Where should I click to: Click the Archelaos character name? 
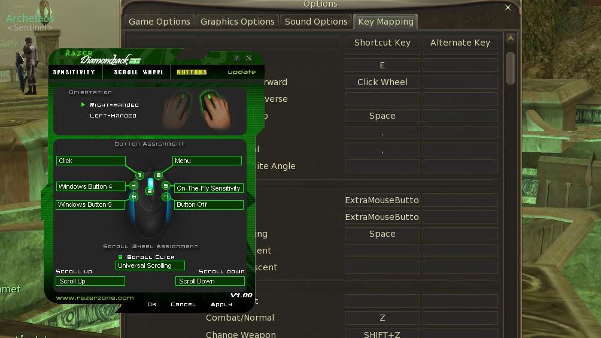(x=30, y=18)
